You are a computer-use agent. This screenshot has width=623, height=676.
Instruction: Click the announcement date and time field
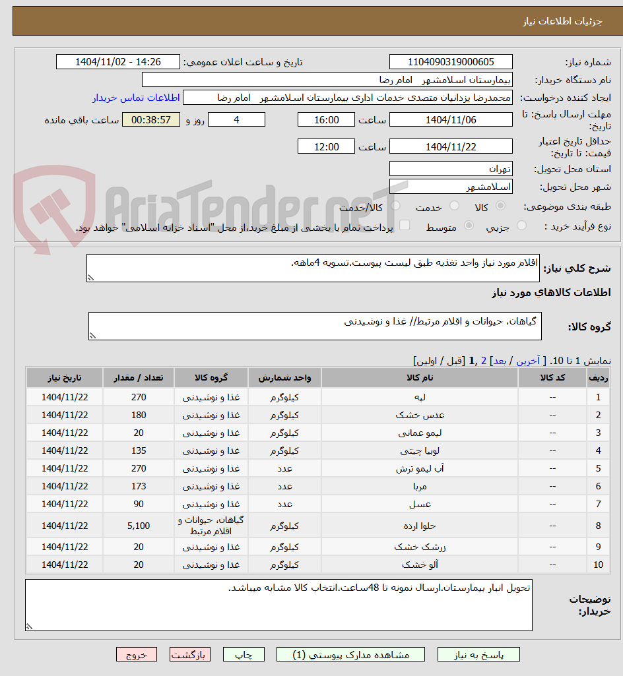(117, 61)
